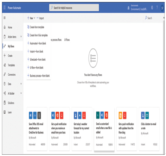
Task: Click the Home icon in the sidebar
Action: click(x=5, y=27)
